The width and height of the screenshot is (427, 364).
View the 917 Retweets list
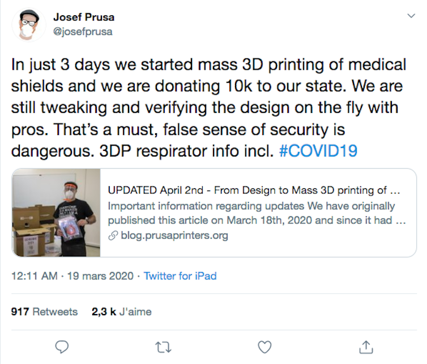pyautogui.click(x=44, y=311)
